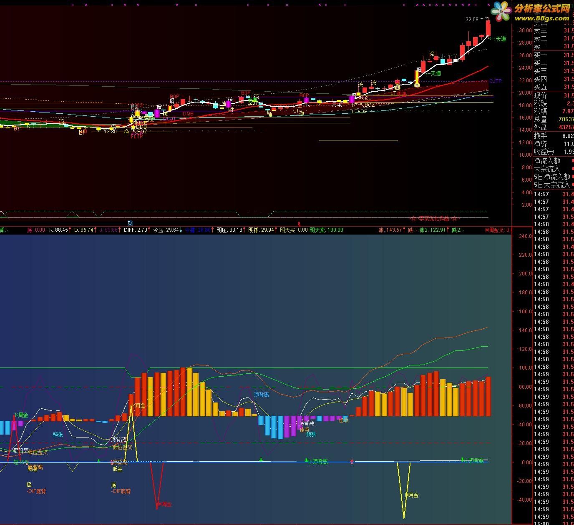This screenshot has width=574, height=525.
Task: Click the 财 marker below the price chart
Action: coord(131,223)
